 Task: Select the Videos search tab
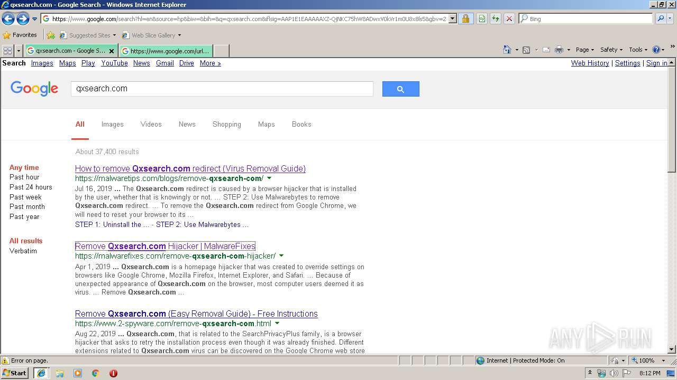coord(151,125)
